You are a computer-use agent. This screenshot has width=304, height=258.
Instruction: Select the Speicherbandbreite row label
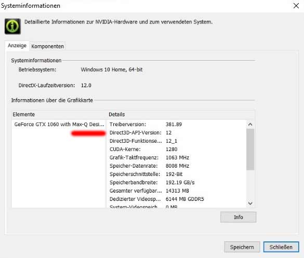134,182
